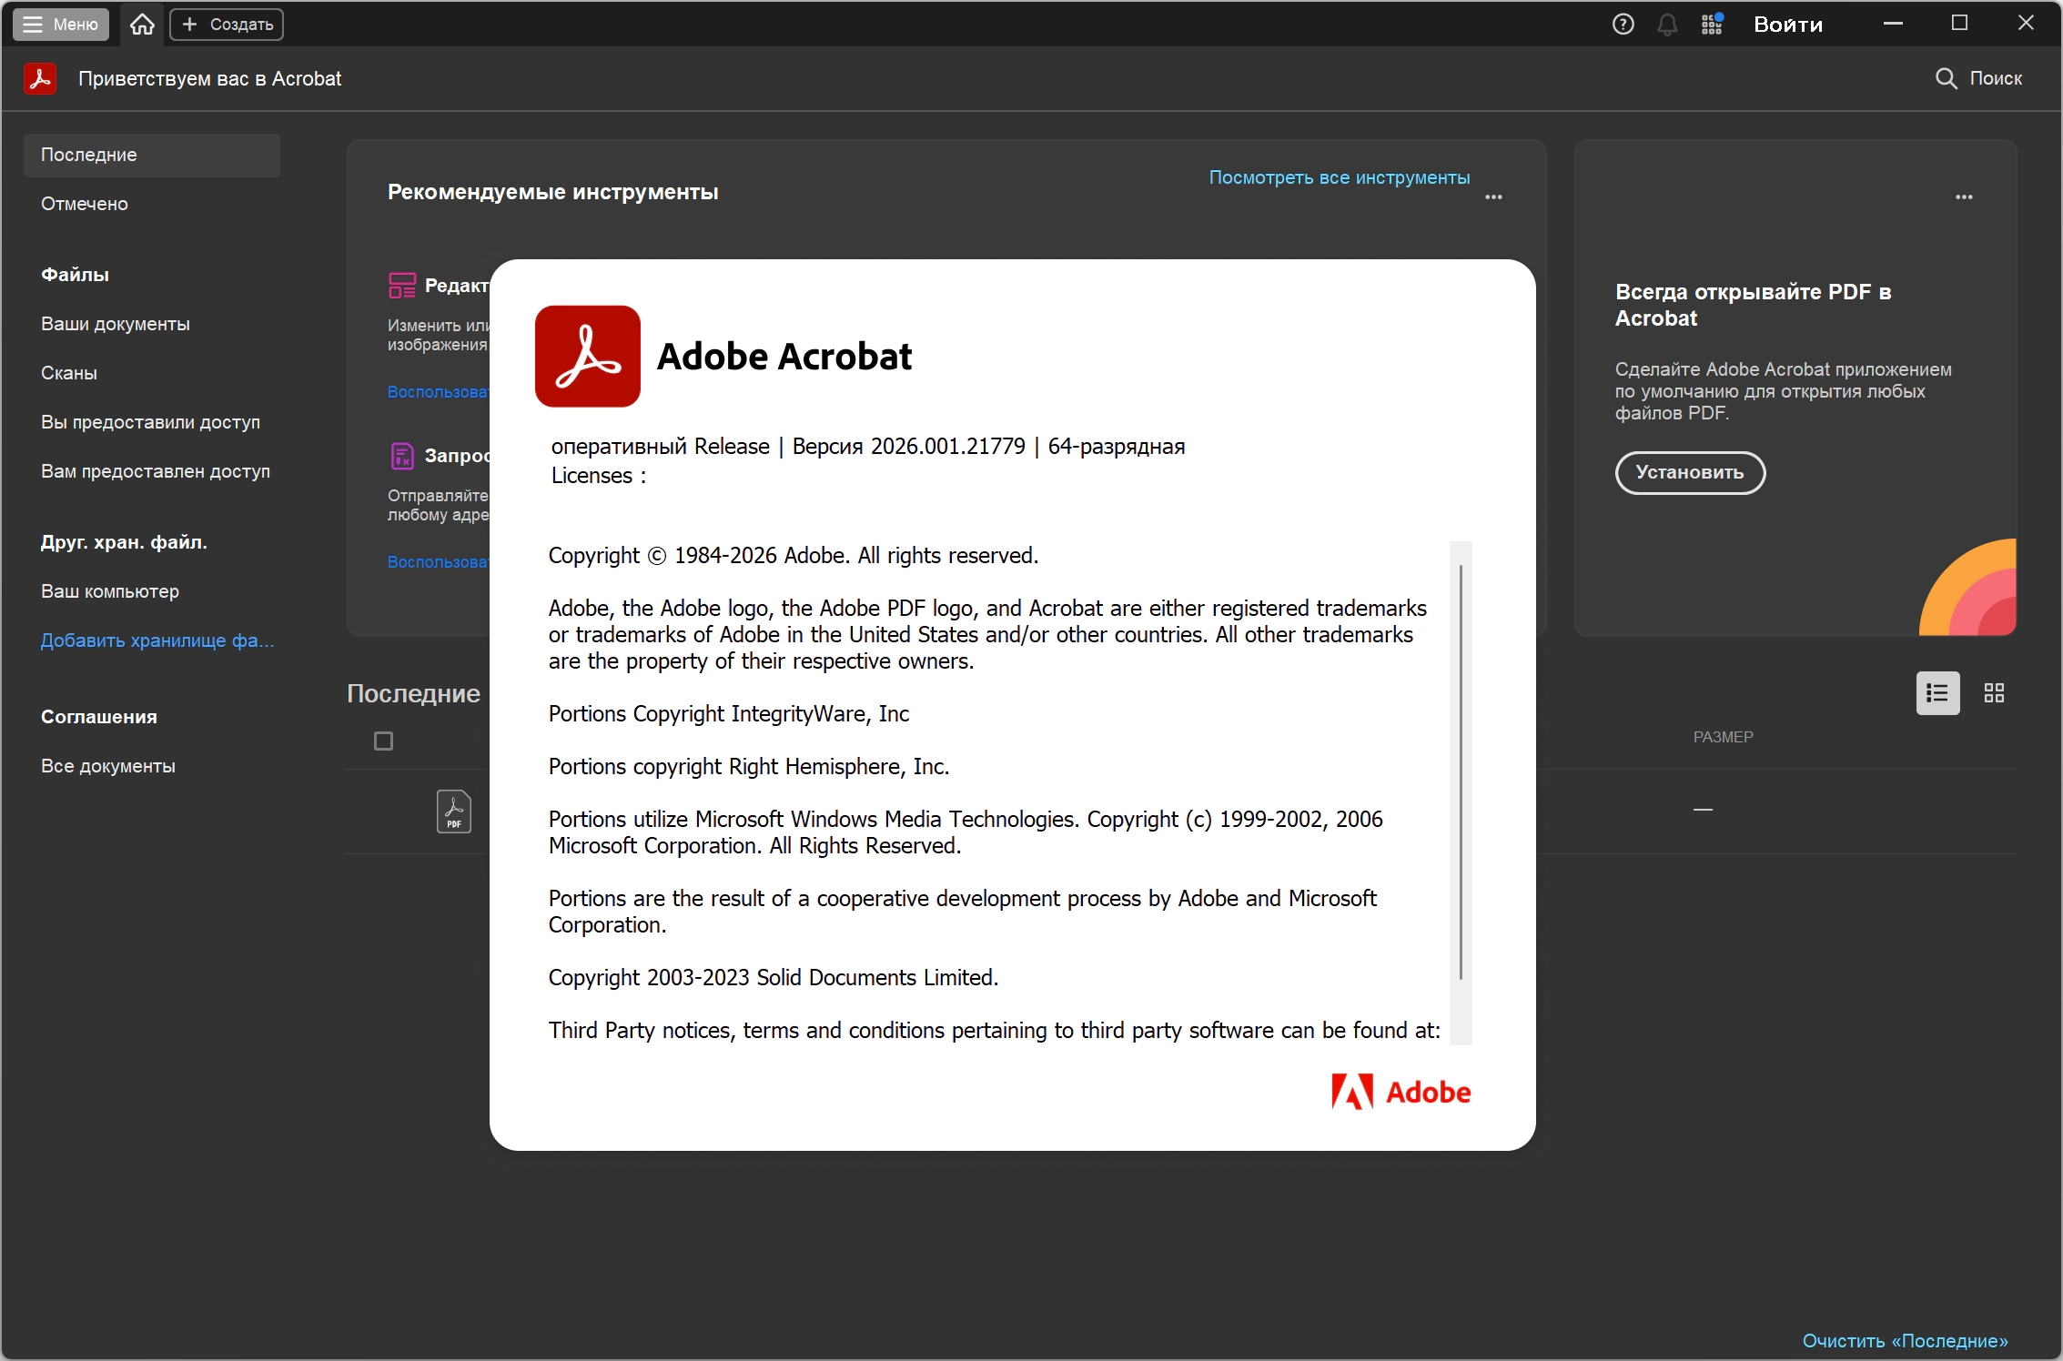Select Последние in the sidebar
2063x1361 pixels.
[x=151, y=155]
